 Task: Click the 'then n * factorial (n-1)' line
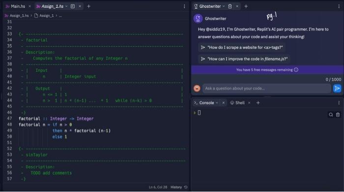tap(82, 131)
